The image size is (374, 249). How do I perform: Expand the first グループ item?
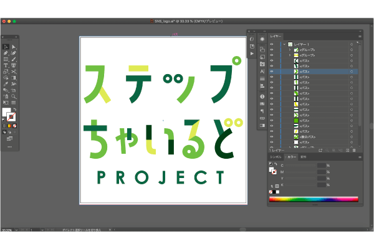pyautogui.click(x=289, y=50)
